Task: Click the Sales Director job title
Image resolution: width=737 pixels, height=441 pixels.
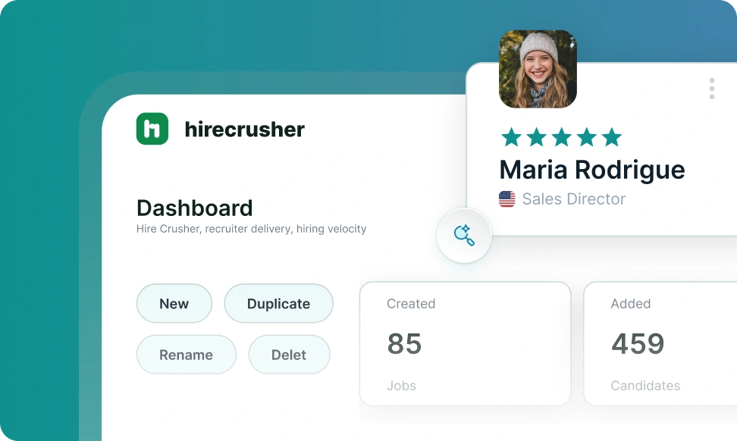Action: (573, 199)
